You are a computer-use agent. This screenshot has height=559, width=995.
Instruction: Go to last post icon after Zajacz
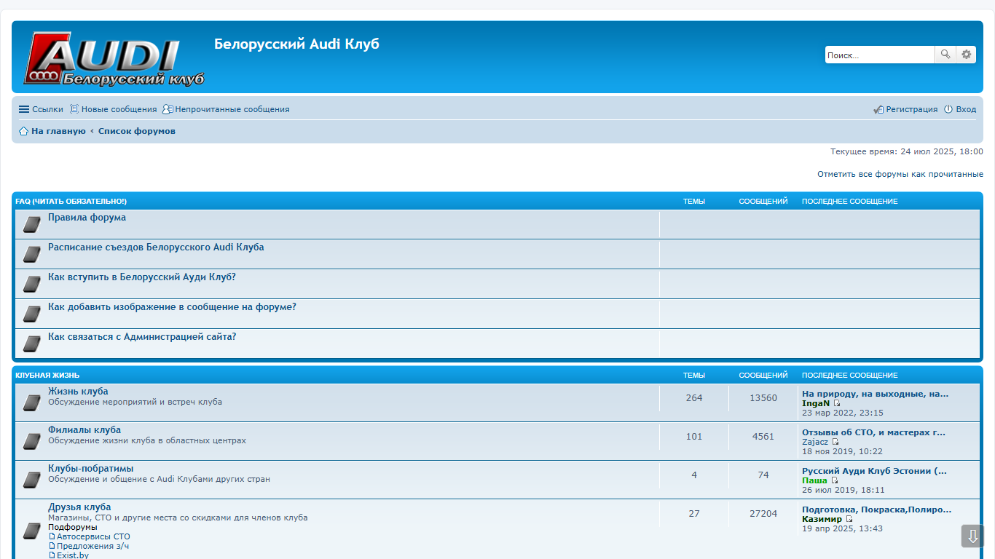(x=835, y=442)
